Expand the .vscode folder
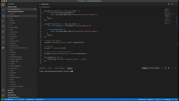This screenshot has height=101, width=179. pyautogui.click(x=12, y=14)
